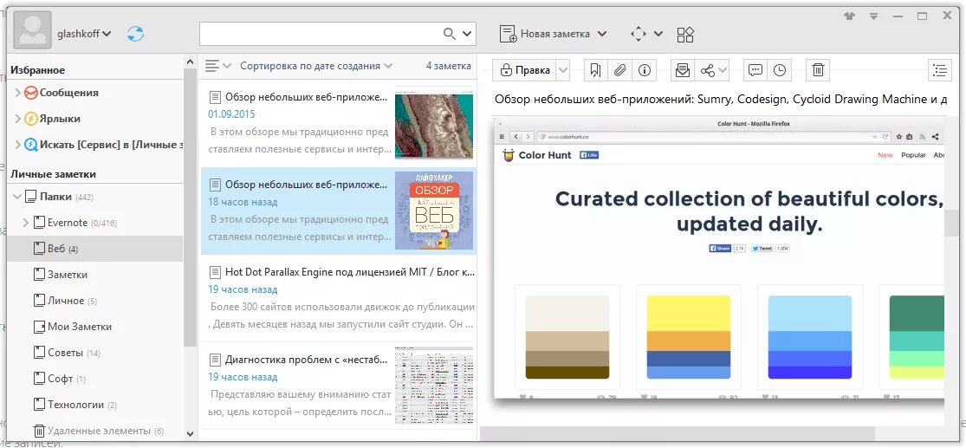Open Hot Dot Parallax Engine note

338,298
